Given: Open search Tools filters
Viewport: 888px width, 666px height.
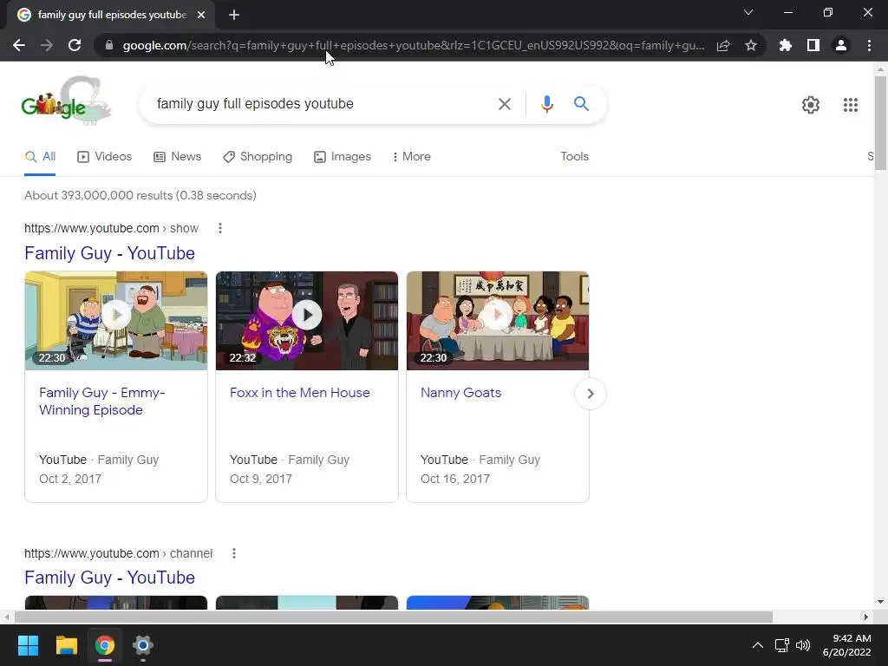Looking at the screenshot, I should coord(574,157).
